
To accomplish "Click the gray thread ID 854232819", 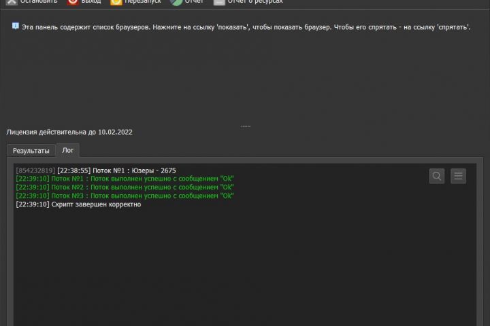I will point(35,170).
